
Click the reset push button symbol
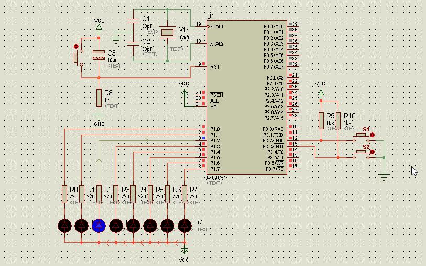[x=78, y=58]
